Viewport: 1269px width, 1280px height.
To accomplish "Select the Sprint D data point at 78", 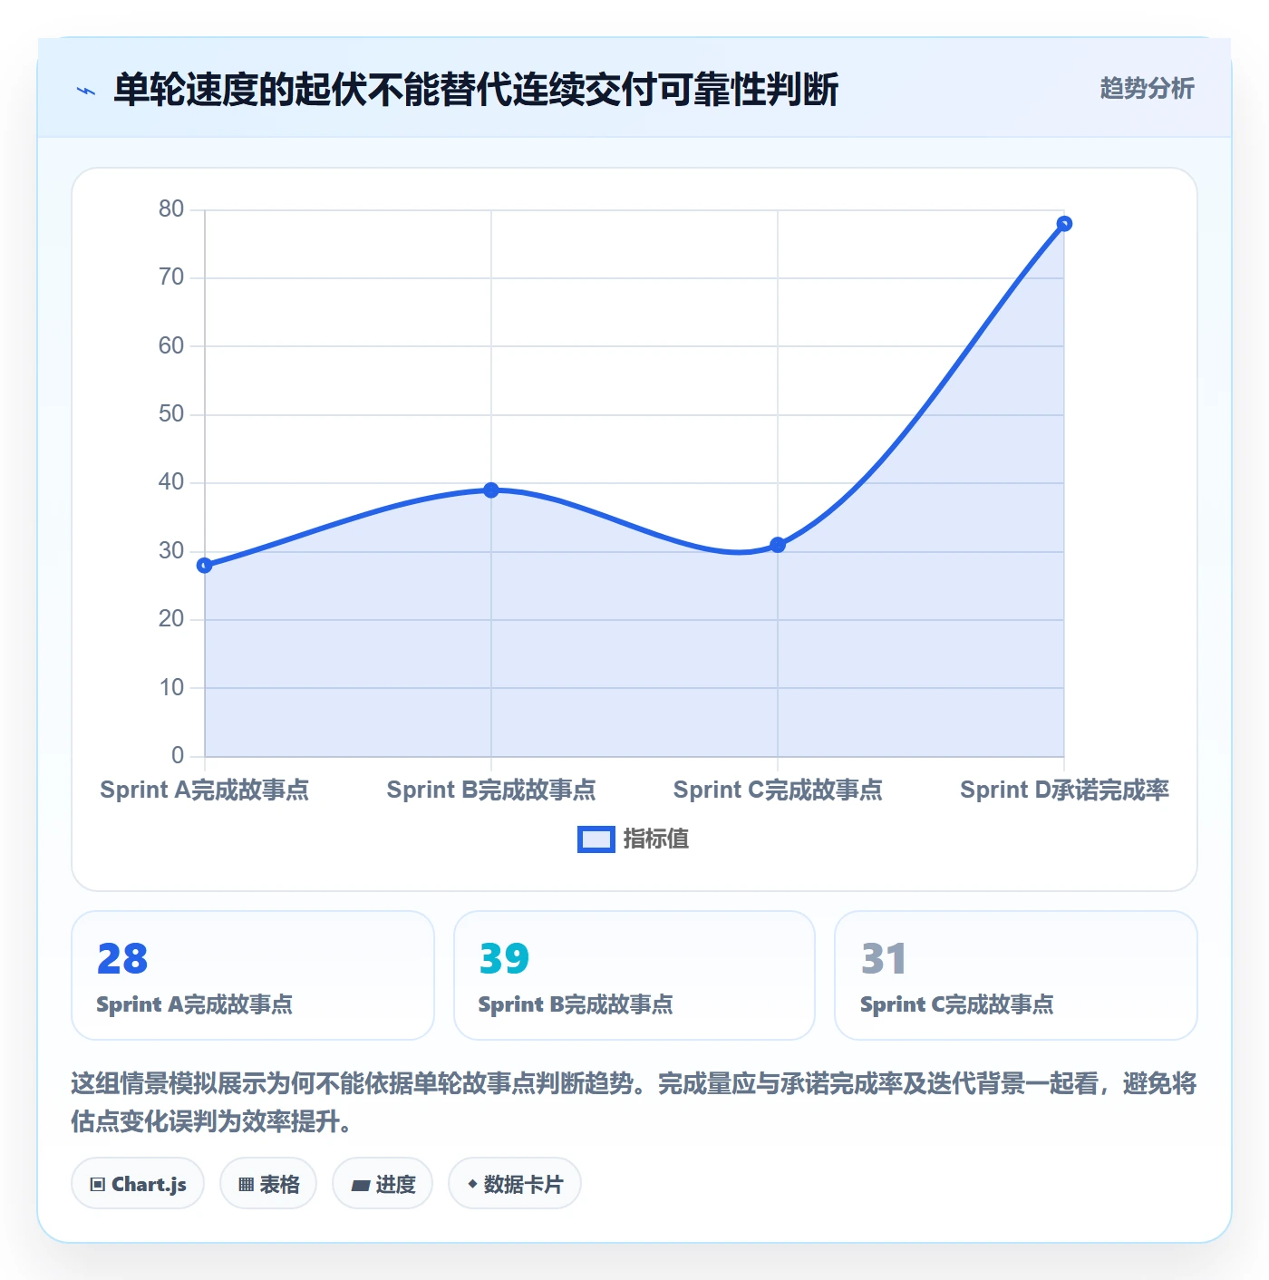I will coord(1064,224).
